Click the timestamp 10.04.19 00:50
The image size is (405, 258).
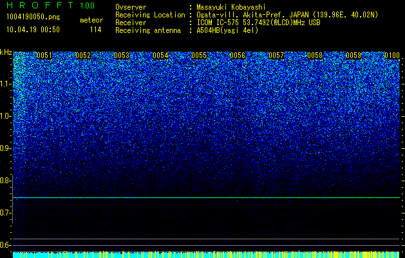pos(33,30)
